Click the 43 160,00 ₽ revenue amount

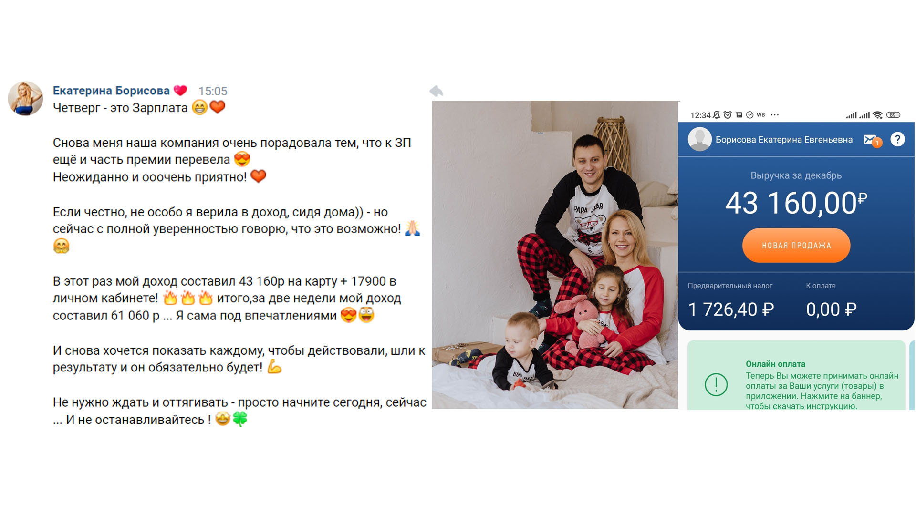[x=796, y=203]
